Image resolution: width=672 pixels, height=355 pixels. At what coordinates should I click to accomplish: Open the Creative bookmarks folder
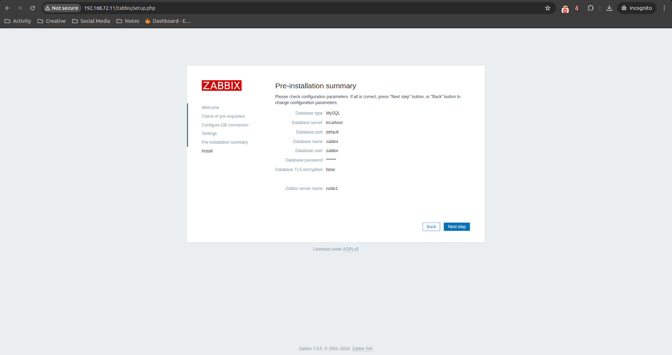click(x=52, y=21)
